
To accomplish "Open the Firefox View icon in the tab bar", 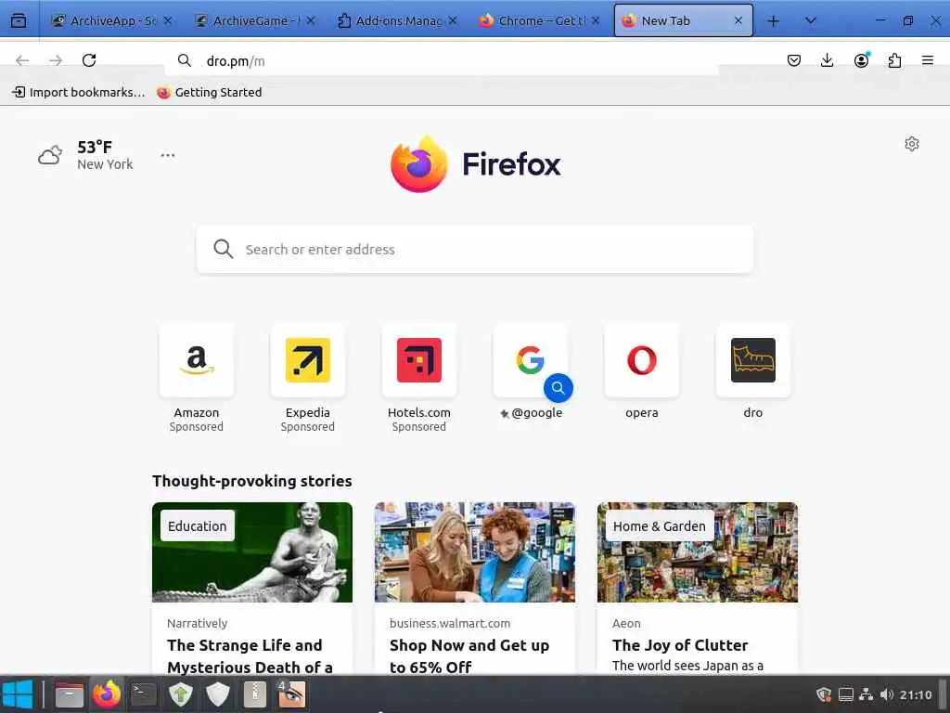I will coord(19,20).
